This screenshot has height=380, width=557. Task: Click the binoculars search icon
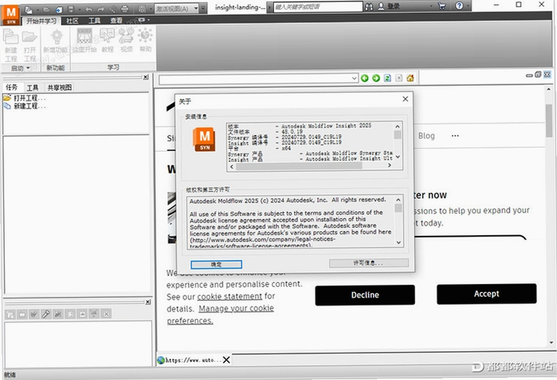(369, 6)
